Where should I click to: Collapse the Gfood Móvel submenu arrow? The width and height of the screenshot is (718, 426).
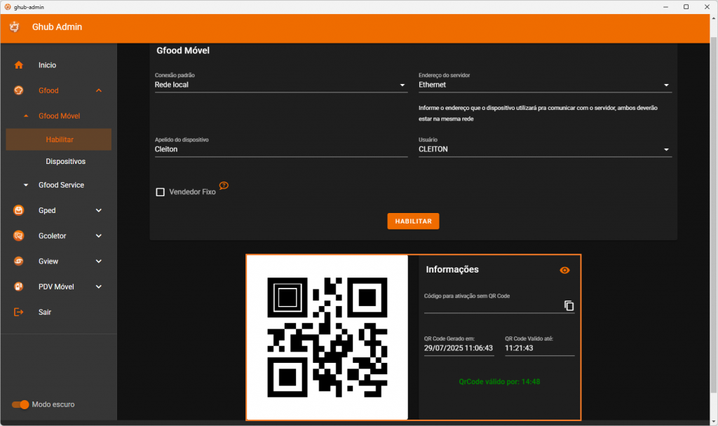[x=26, y=116]
